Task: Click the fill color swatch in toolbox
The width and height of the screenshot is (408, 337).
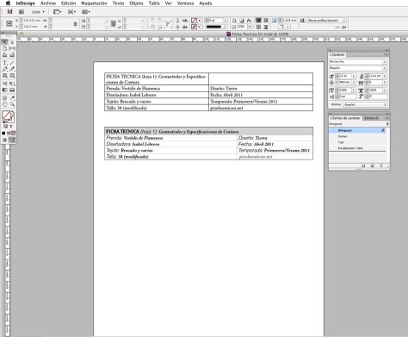Action: [x=6, y=115]
